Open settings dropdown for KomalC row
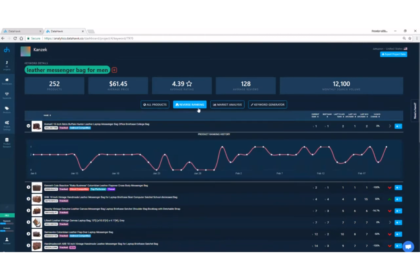Screen dimensions: 420x280 point(398,126)
